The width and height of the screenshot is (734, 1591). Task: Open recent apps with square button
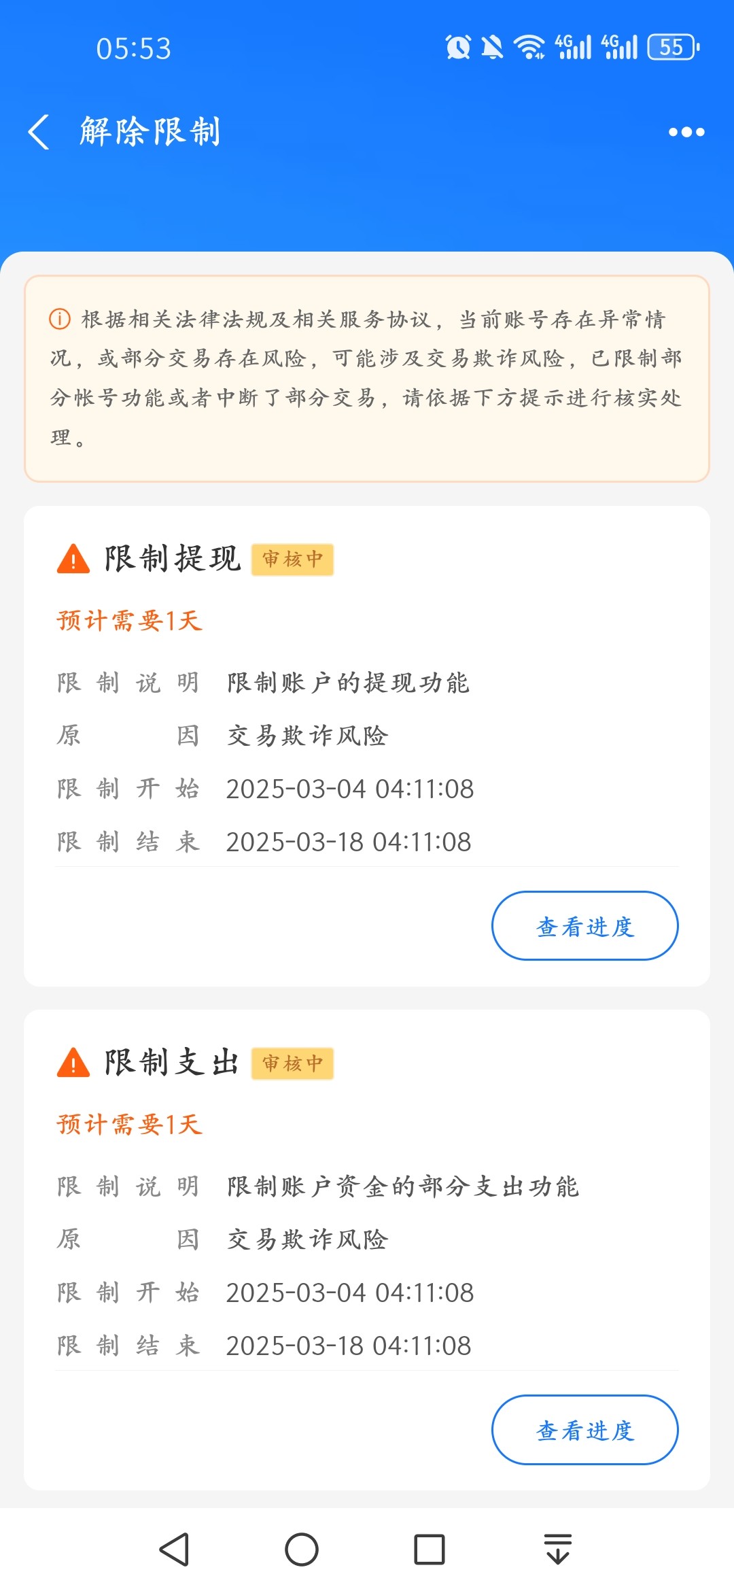[x=429, y=1550]
